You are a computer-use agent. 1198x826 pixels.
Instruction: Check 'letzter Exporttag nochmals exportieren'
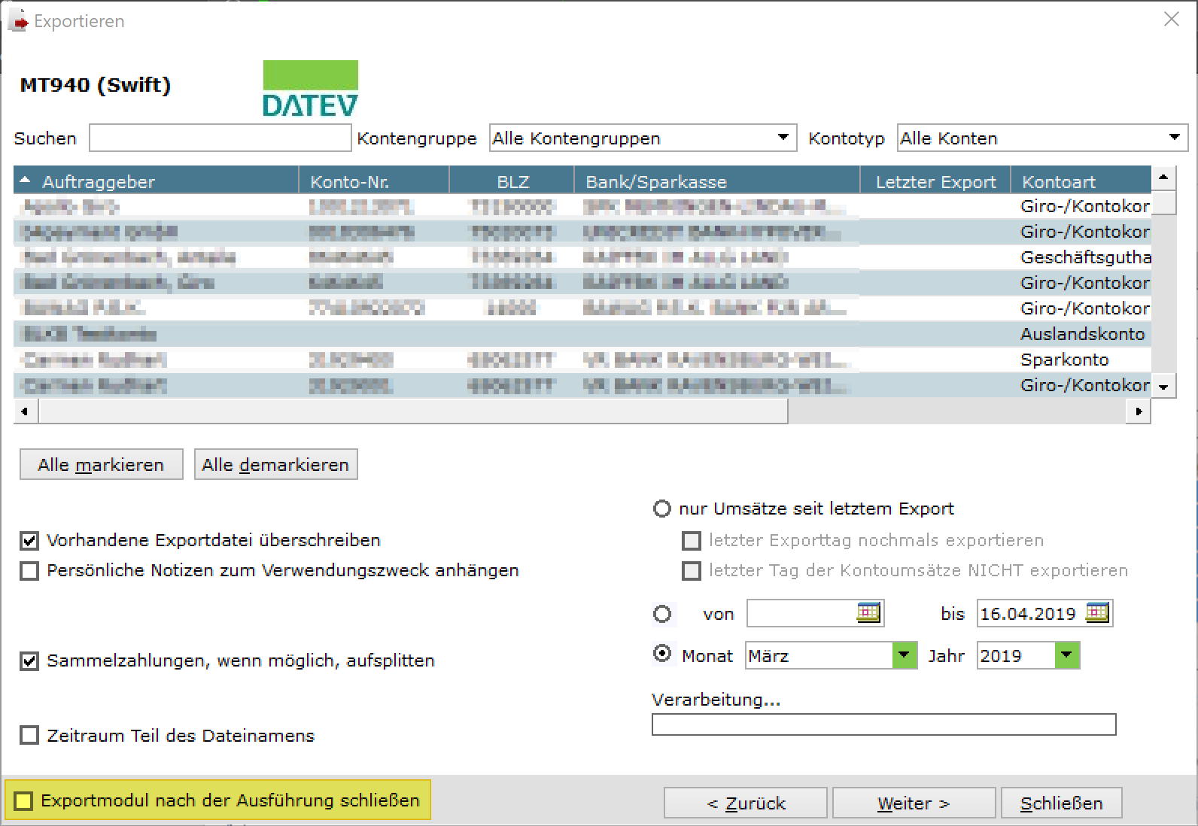(x=691, y=540)
